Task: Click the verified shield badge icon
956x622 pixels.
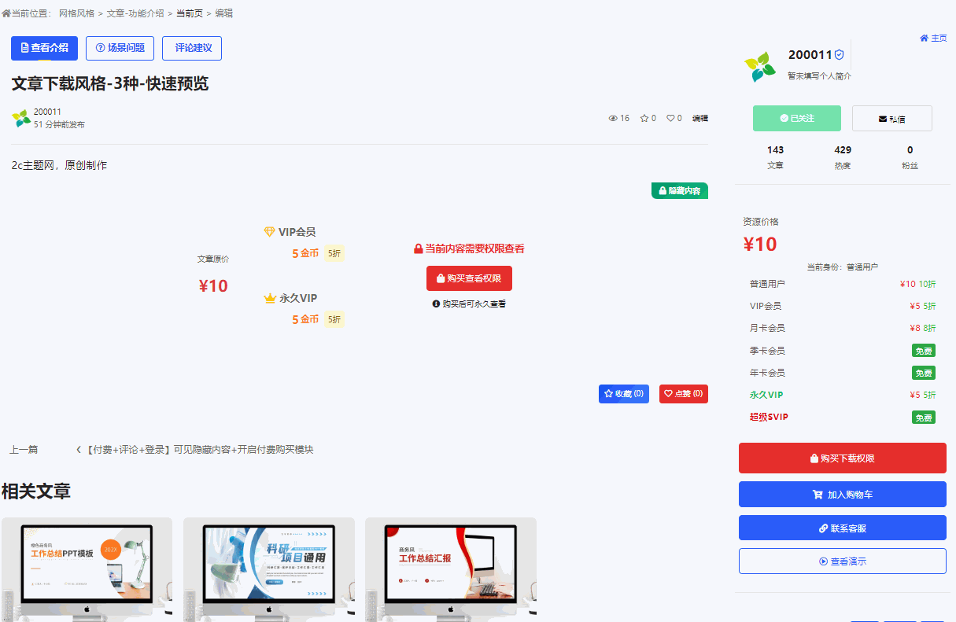Action: pyautogui.click(x=839, y=55)
